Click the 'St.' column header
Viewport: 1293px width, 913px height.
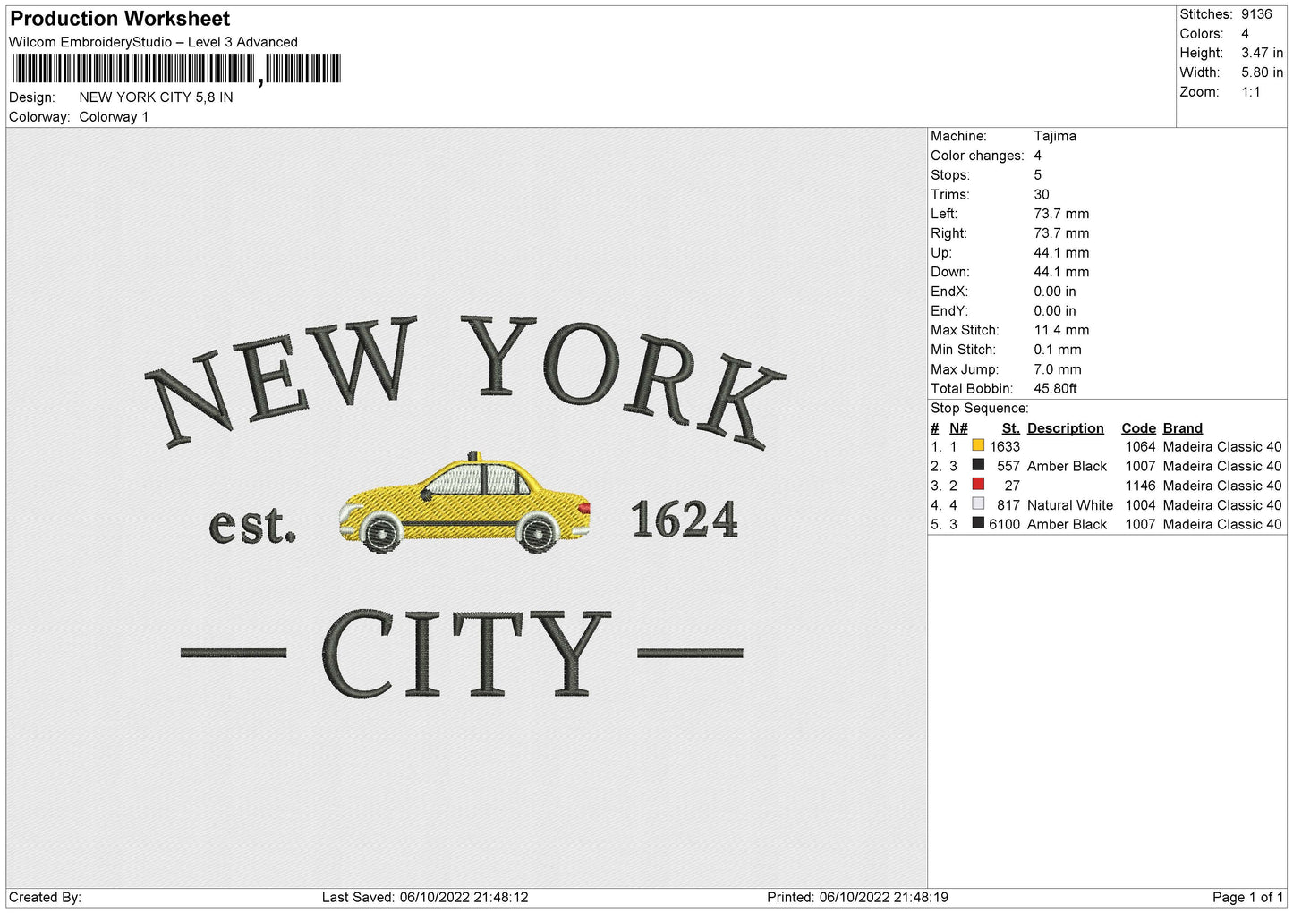pyautogui.click(x=1011, y=428)
